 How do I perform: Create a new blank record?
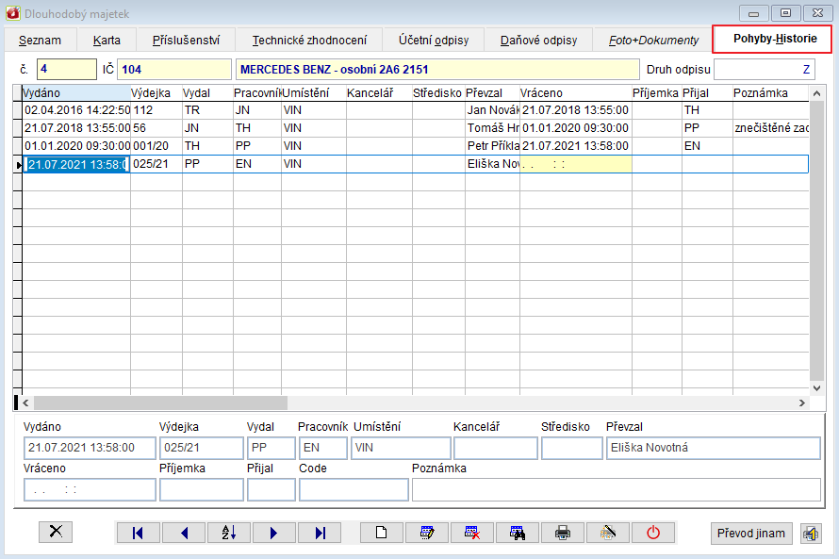coord(382,533)
